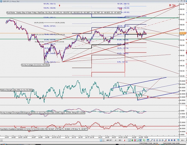The height and width of the screenshot is (145, 187).
Task: Click the 164.00 price axis value
Action: [x=182, y=4]
